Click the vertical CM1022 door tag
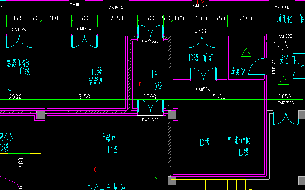The width and height of the screenshot is (305, 190). [274, 67]
